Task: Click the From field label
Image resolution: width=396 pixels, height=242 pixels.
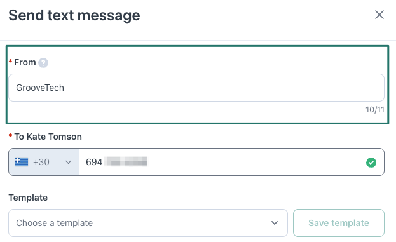Action: (25, 62)
